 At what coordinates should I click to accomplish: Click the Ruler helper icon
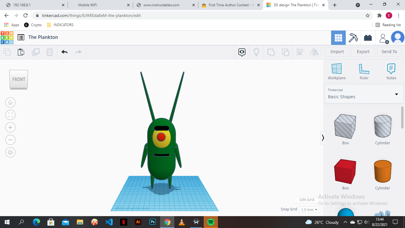point(364,71)
